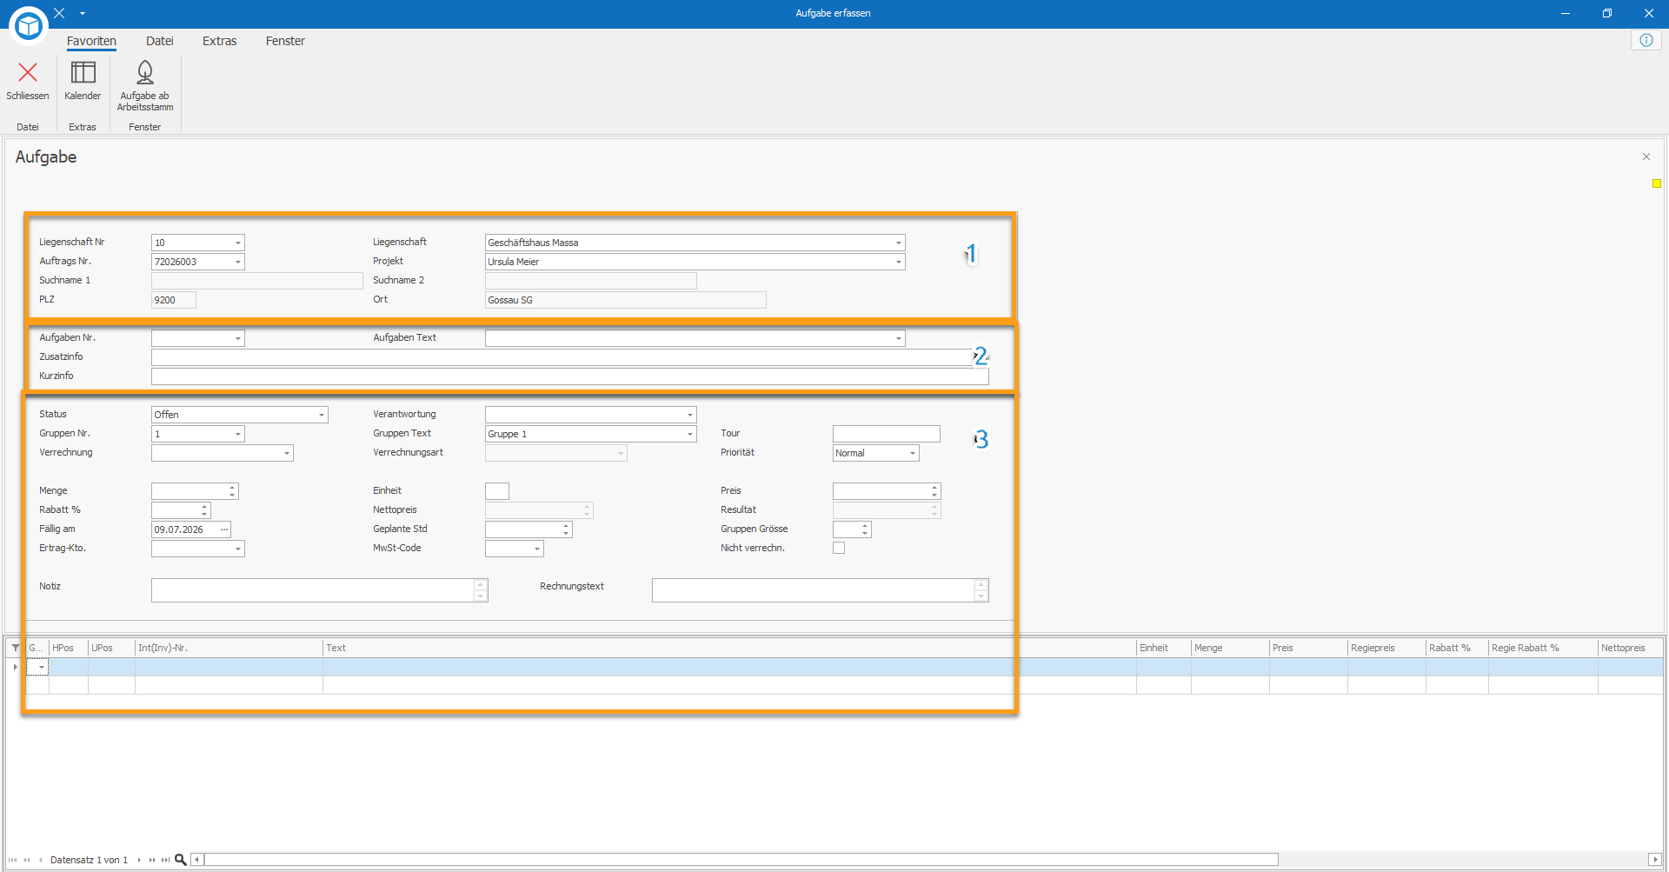Expand the Gruppen Nr. dropdown
Viewport: 1669px width, 872px height.
(238, 434)
